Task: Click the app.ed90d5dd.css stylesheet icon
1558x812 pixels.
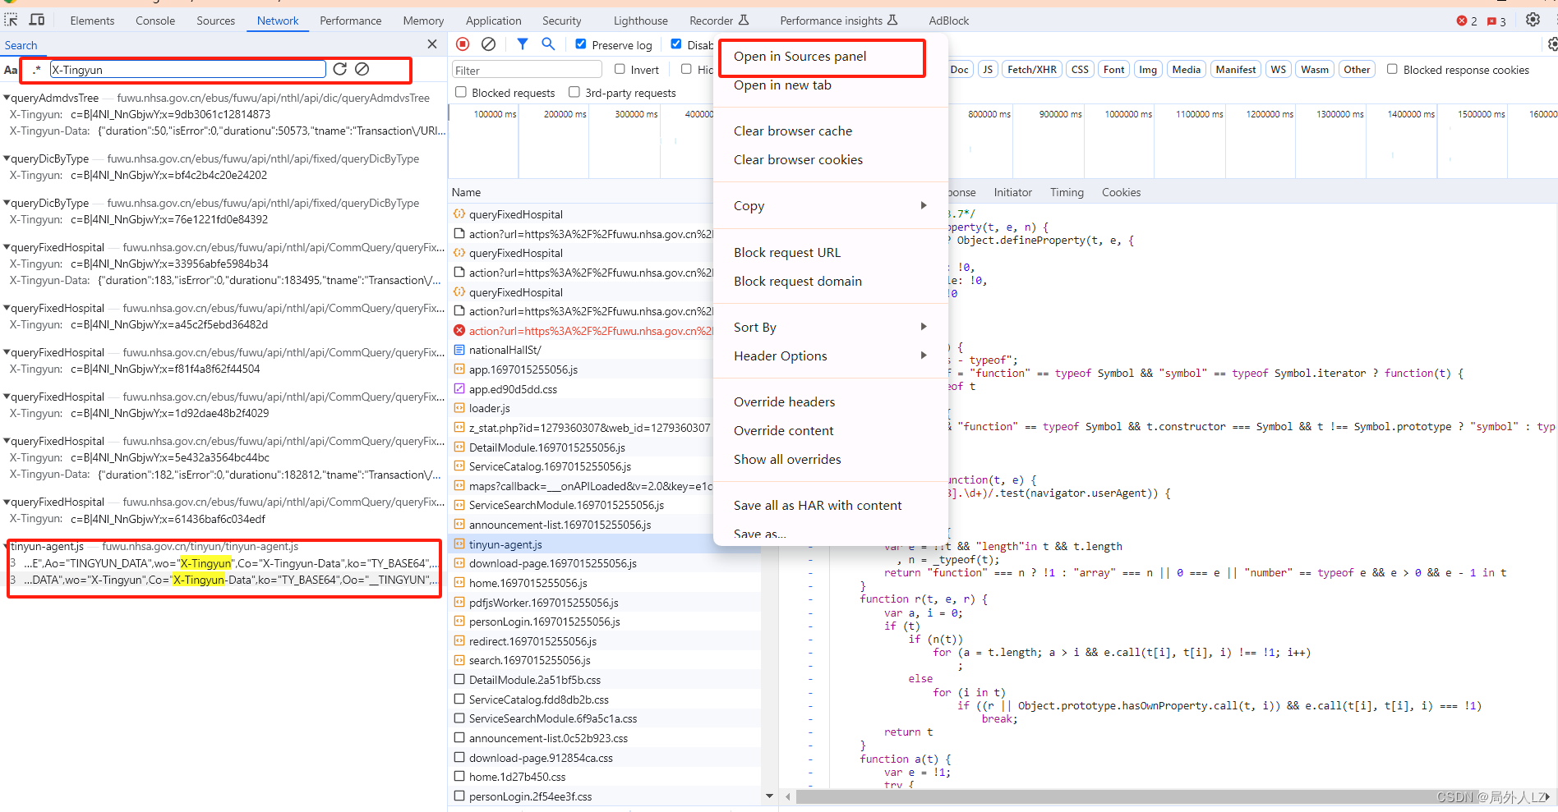Action: [x=459, y=388]
